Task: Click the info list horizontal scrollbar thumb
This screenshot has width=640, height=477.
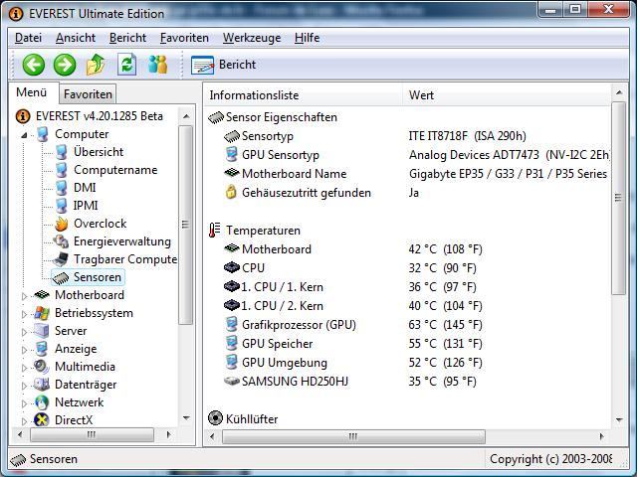Action: coord(353,436)
